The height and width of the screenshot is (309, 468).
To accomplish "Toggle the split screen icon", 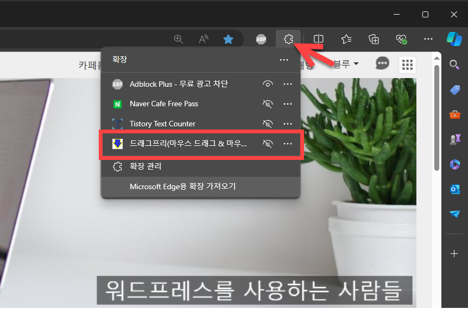I will pos(319,39).
